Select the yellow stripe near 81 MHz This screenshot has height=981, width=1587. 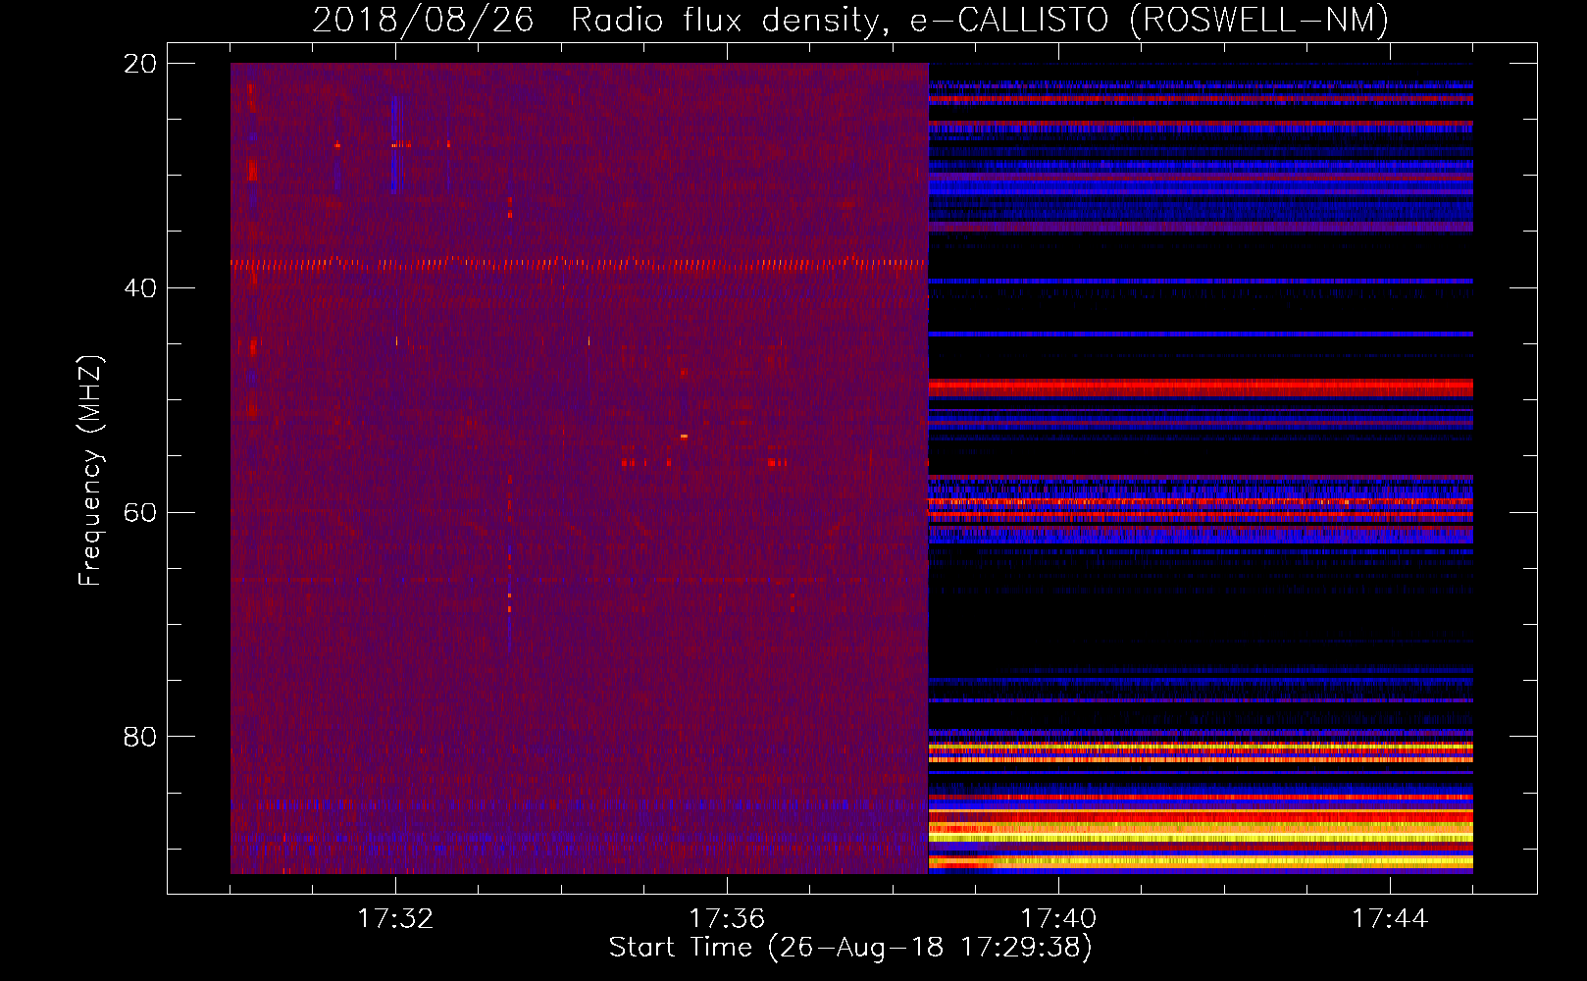1201,747
